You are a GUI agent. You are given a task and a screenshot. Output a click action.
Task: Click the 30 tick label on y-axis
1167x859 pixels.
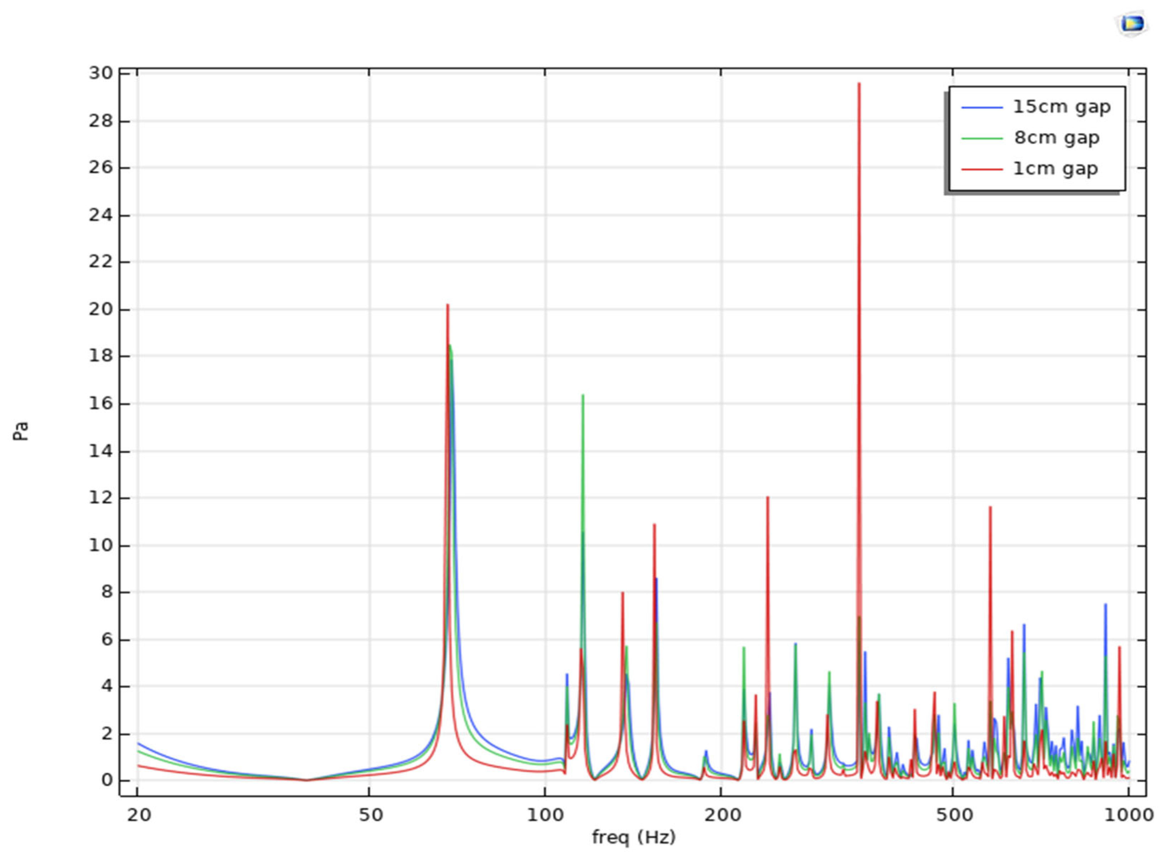coord(100,73)
